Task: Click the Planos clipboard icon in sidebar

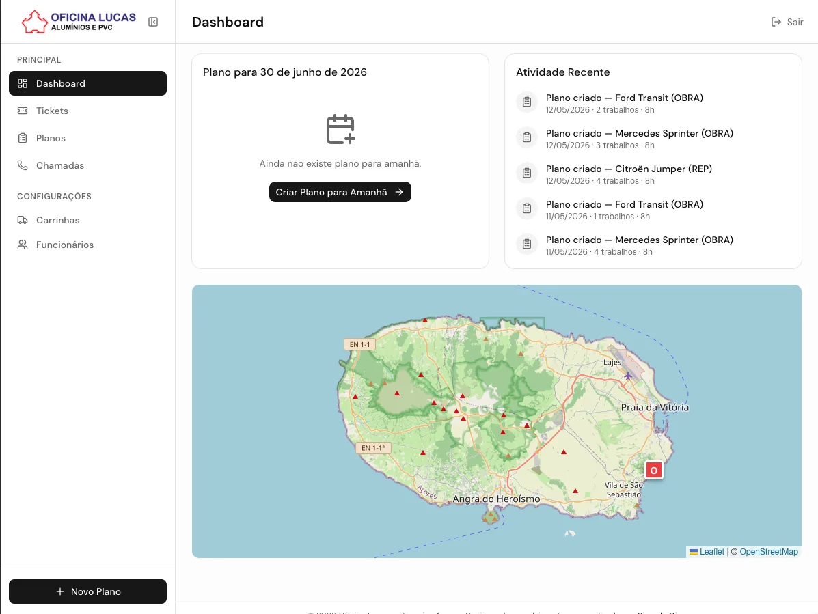Action: (23, 138)
